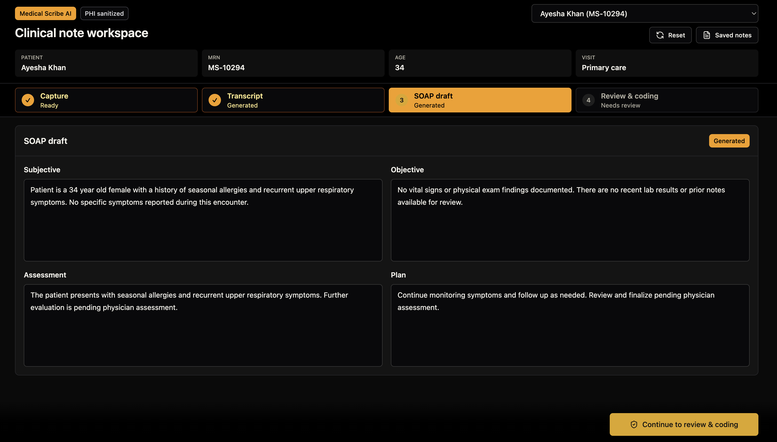This screenshot has width=777, height=442.
Task: Click the Age value 34
Action: pos(399,68)
